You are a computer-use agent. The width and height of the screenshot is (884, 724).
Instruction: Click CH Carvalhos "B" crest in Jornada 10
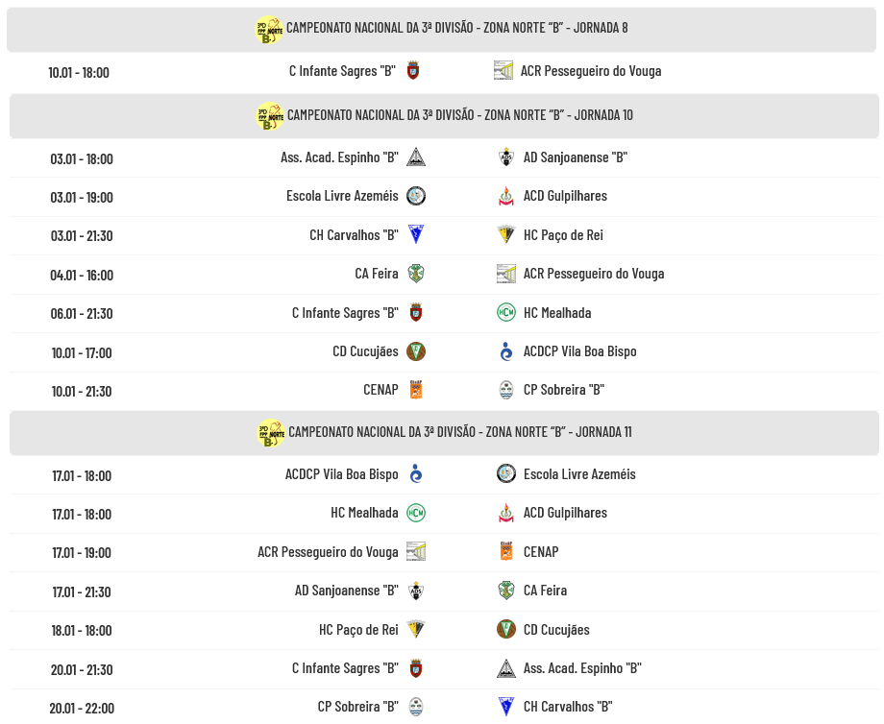click(416, 234)
